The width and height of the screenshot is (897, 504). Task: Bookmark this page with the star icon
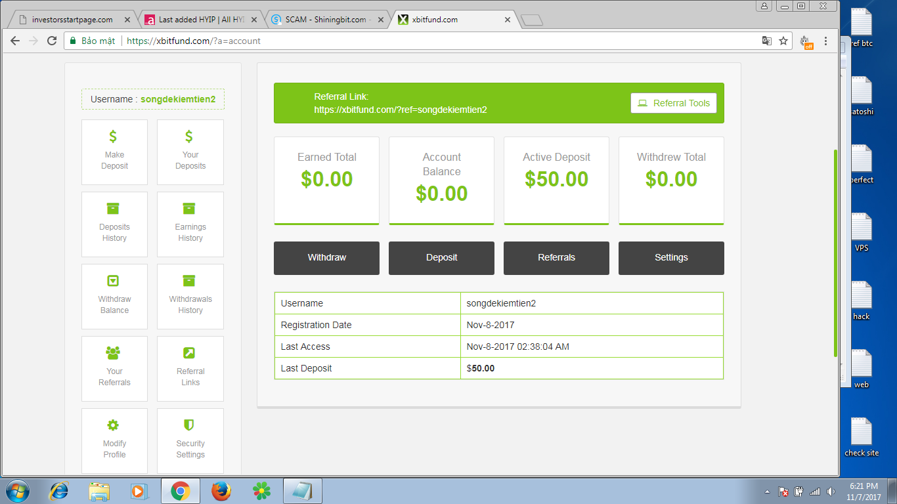[783, 41]
